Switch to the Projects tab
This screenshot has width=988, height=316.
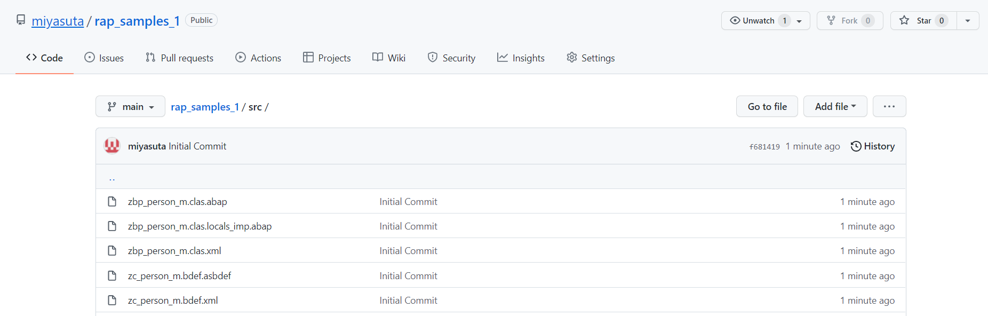(x=326, y=58)
